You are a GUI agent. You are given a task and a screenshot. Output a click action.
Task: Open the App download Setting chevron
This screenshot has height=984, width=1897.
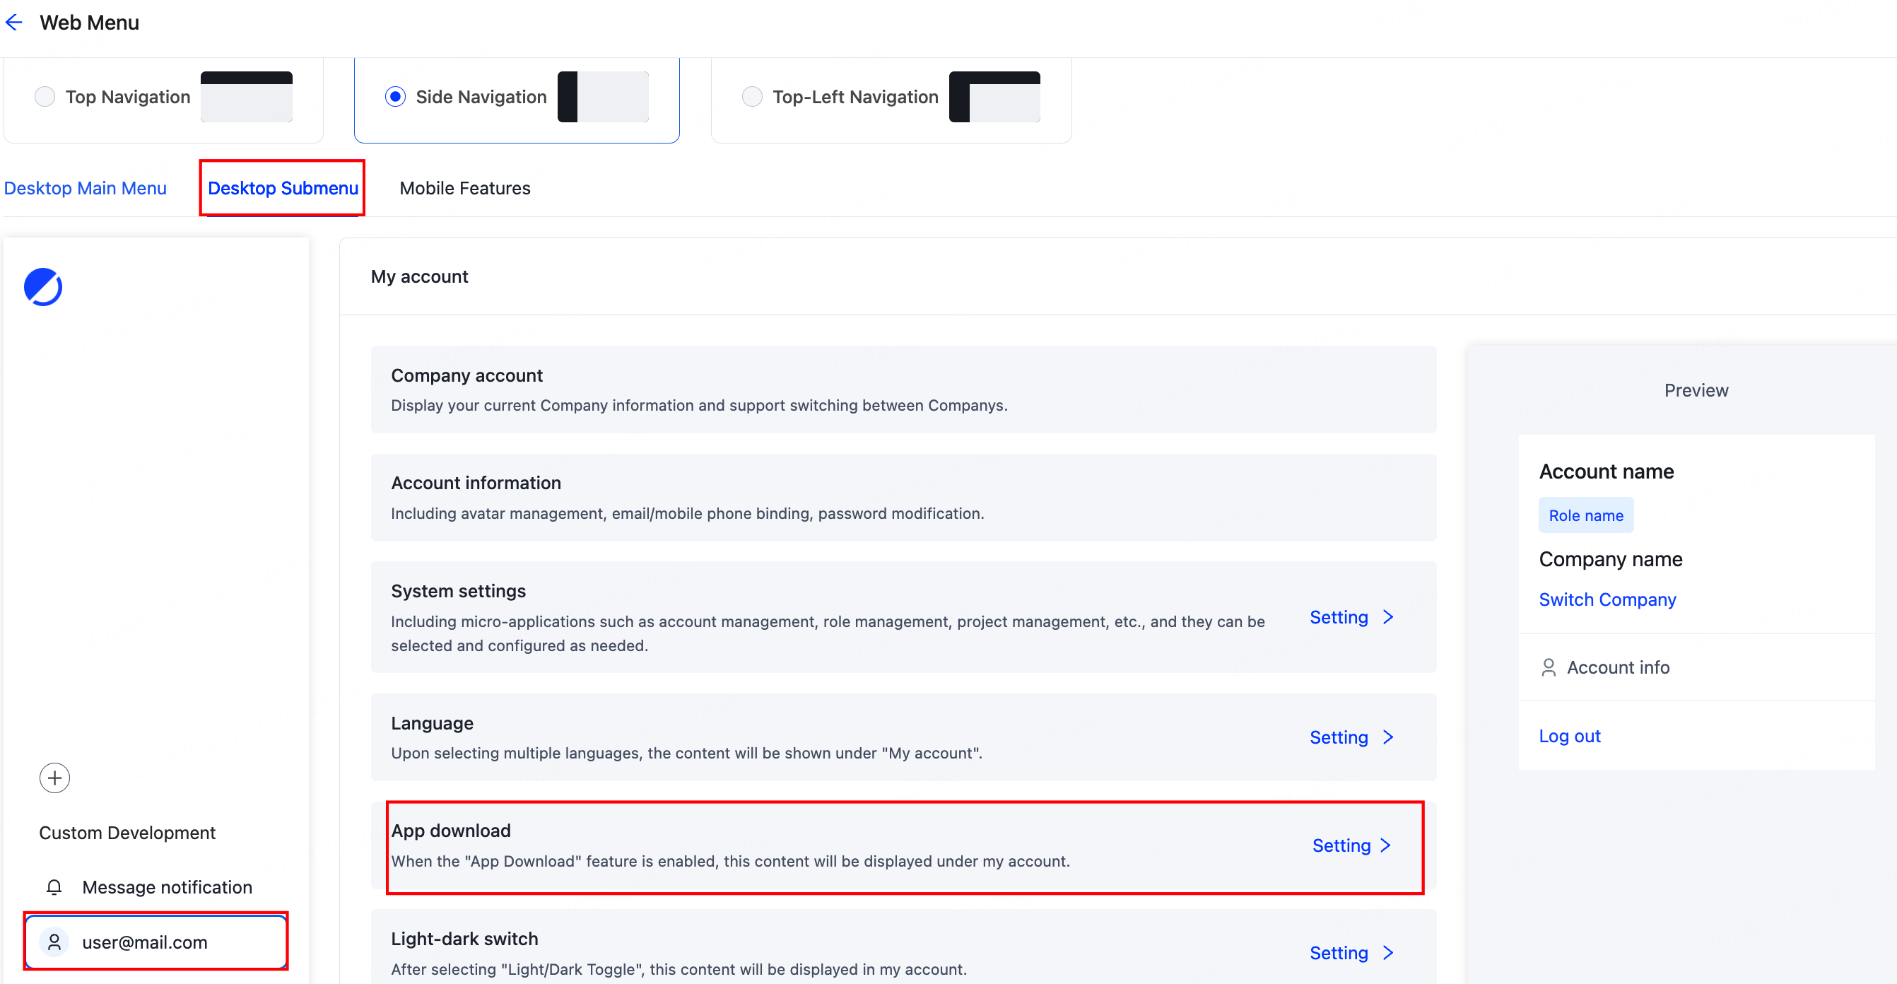1386,845
